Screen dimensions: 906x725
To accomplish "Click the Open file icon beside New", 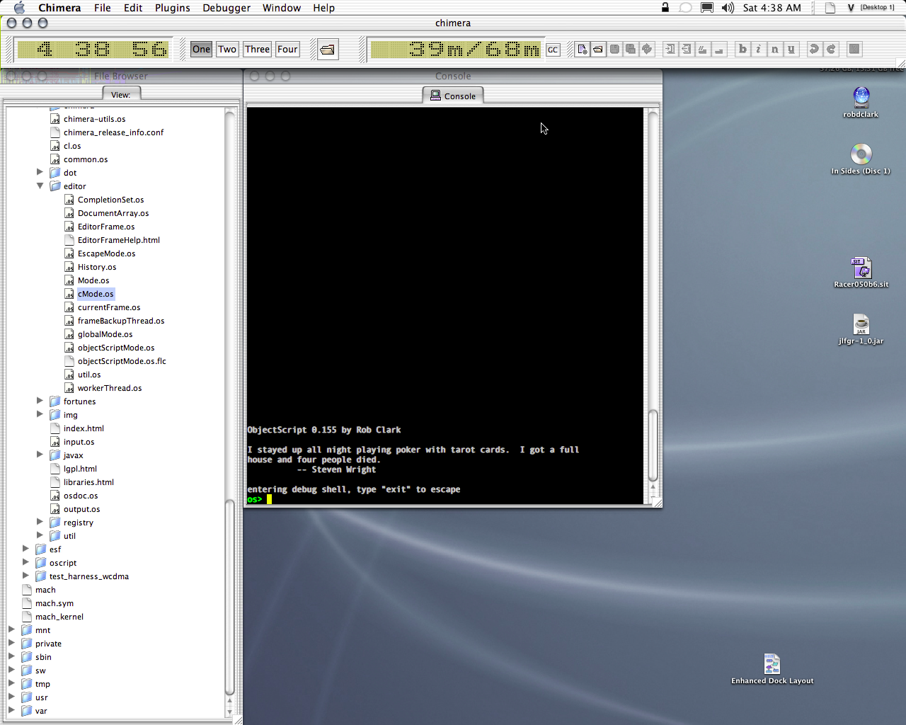I will [598, 50].
